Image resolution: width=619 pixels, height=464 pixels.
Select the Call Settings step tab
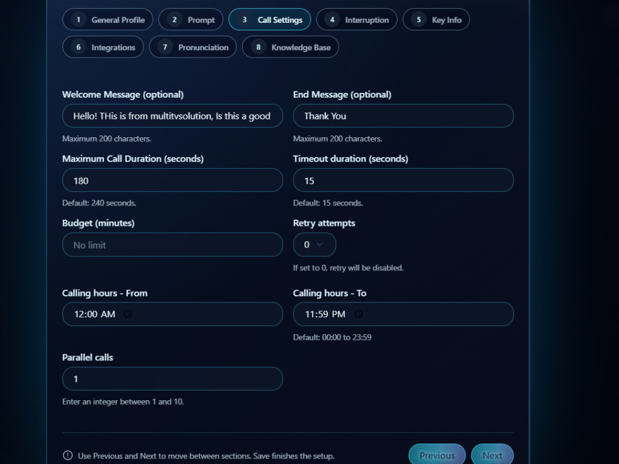pyautogui.click(x=270, y=19)
